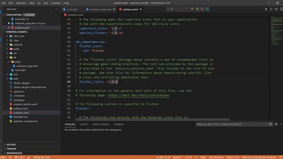This screenshot has width=283, height=159.
Task: Stop debugging with red square
Action: click(x=202, y=9)
